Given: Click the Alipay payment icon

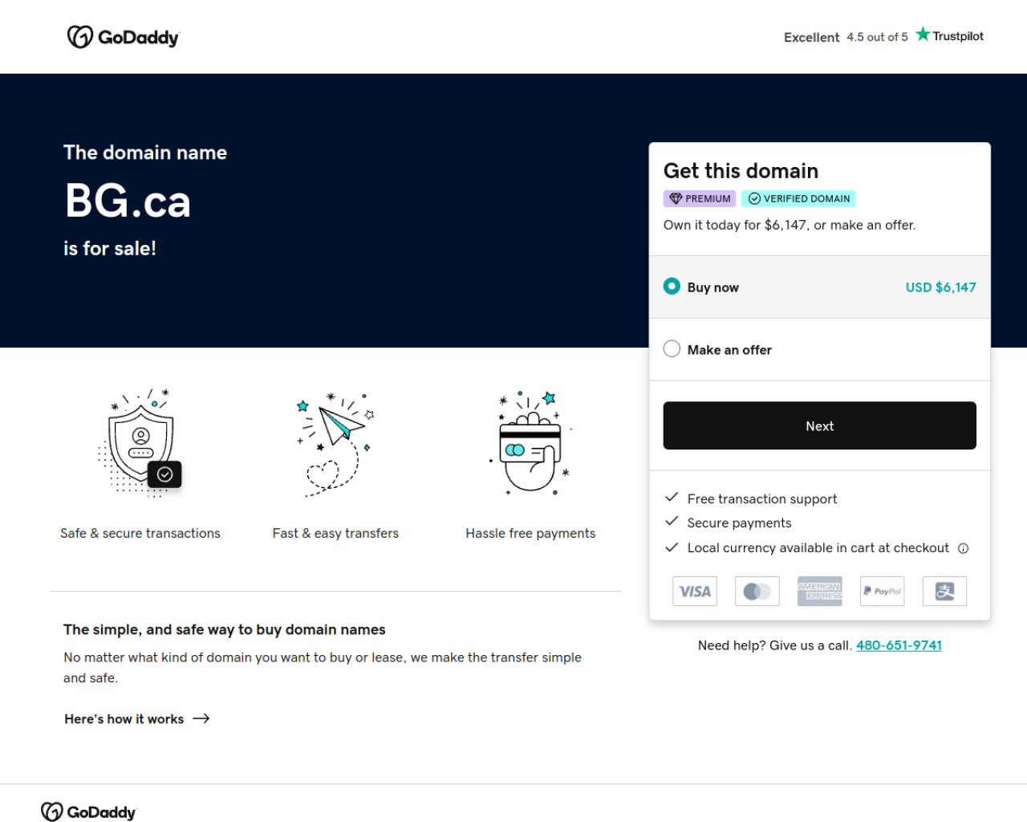Looking at the screenshot, I should pos(945,592).
